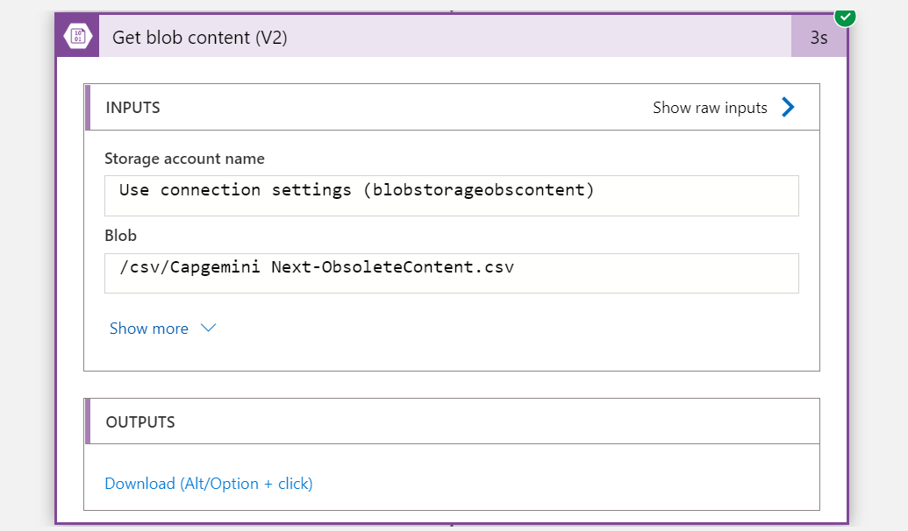This screenshot has width=908, height=531.
Task: Click the Get blob content (V2) title
Action: tap(201, 36)
